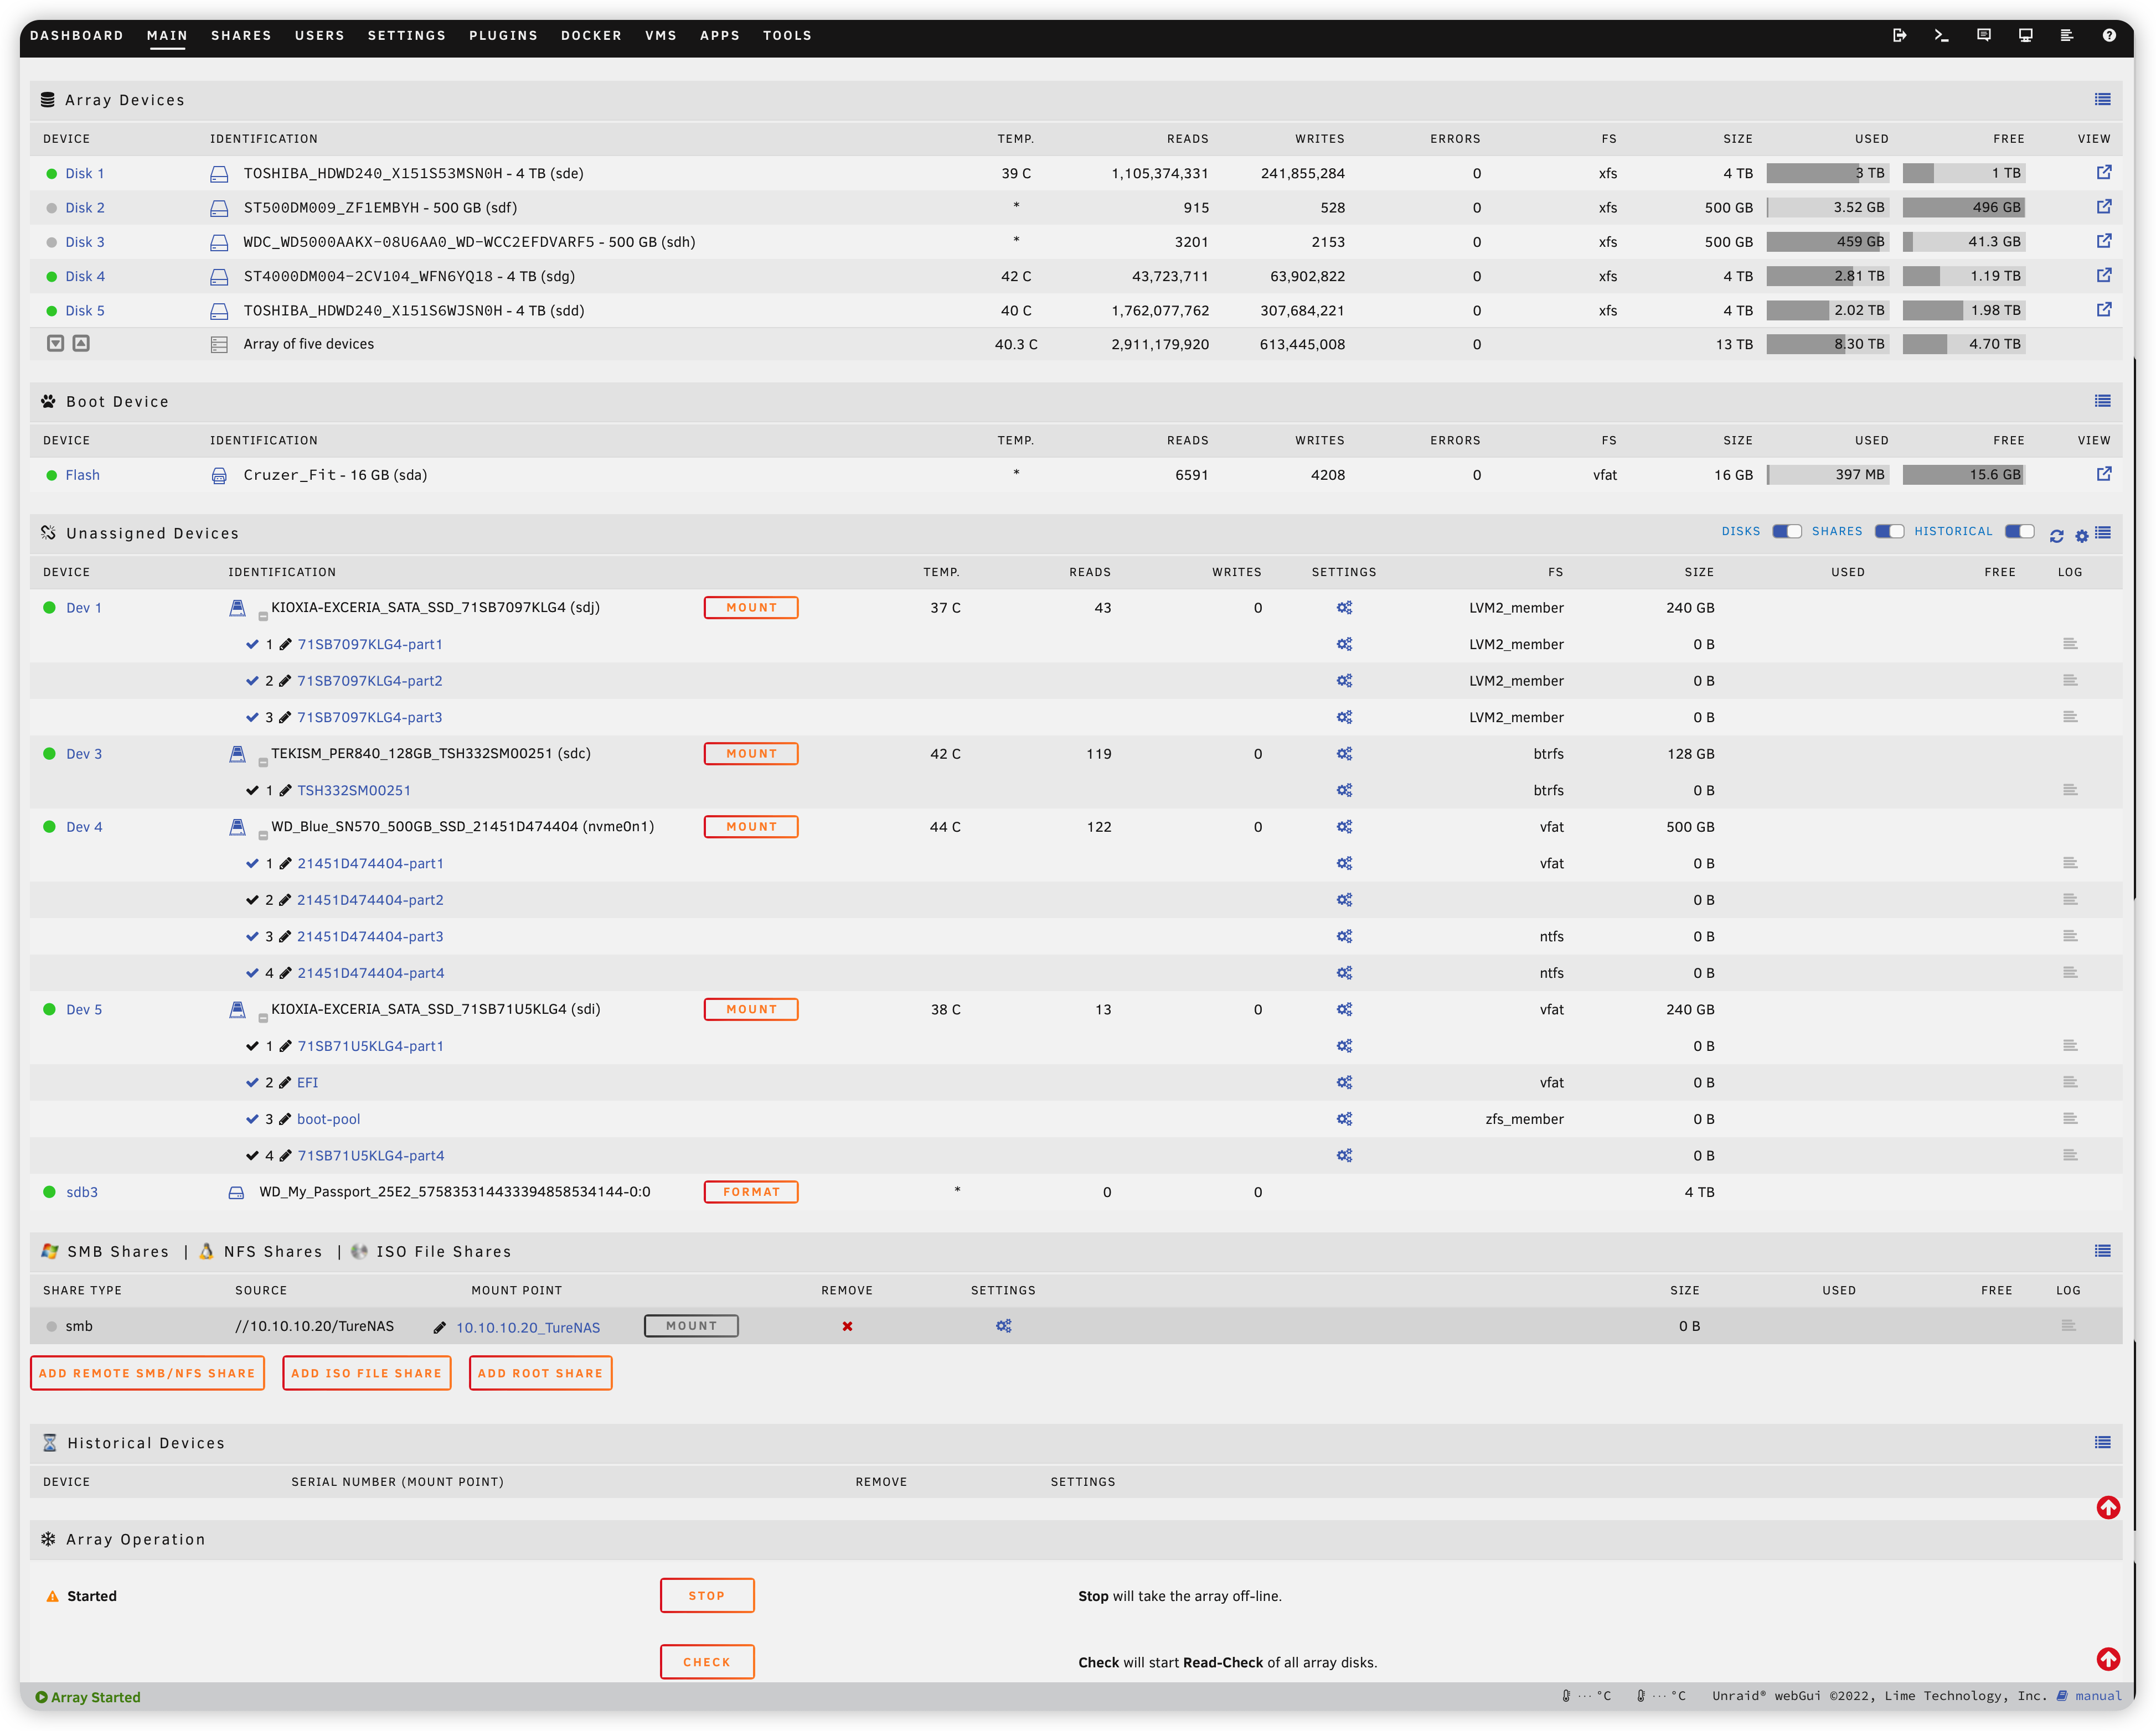This screenshot has width=2156, height=1731.
Task: Open the terminal icon in top bar
Action: click(x=1941, y=35)
